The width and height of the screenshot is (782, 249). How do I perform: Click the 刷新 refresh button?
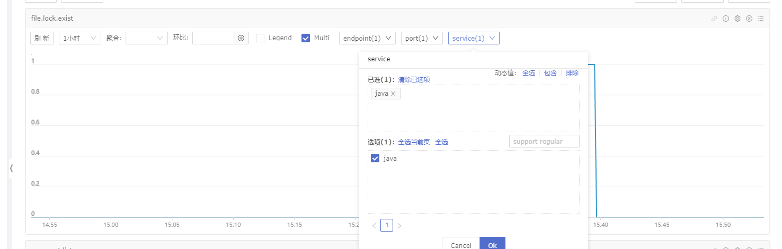click(42, 38)
